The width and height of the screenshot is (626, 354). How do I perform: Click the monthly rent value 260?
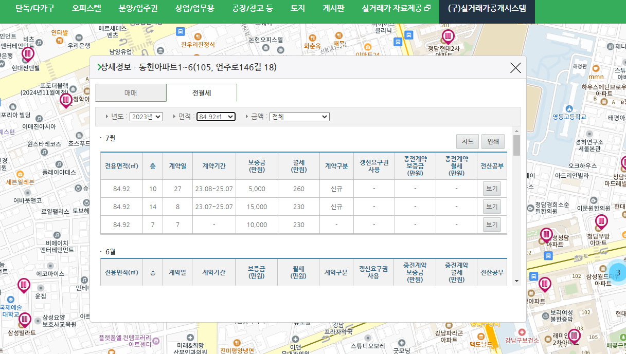coord(299,189)
